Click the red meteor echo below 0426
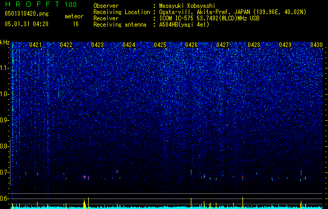328x209 pixels. pos(191,172)
